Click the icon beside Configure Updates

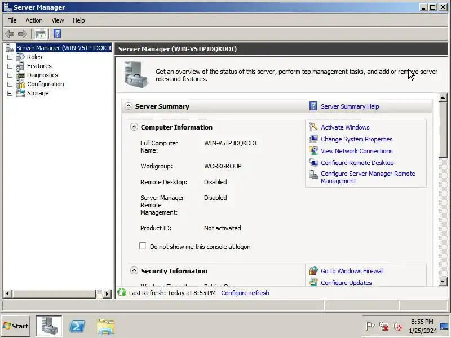(x=313, y=282)
